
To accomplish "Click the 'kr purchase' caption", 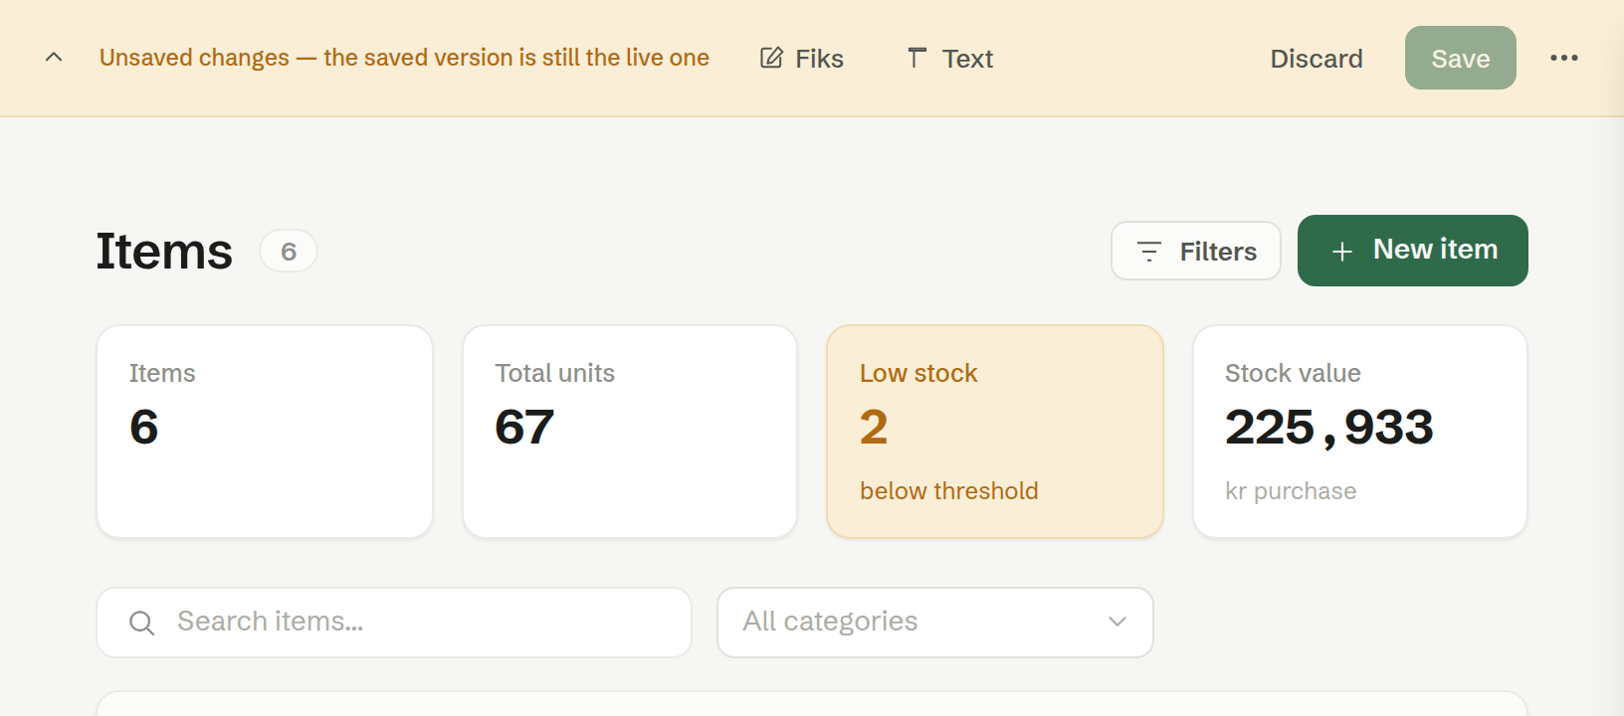I will (1291, 491).
